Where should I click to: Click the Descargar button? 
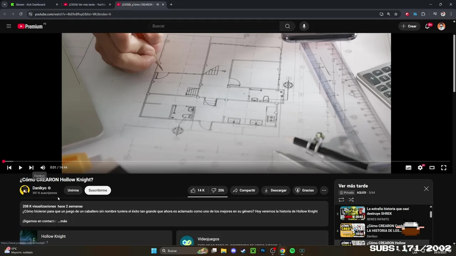(275, 190)
